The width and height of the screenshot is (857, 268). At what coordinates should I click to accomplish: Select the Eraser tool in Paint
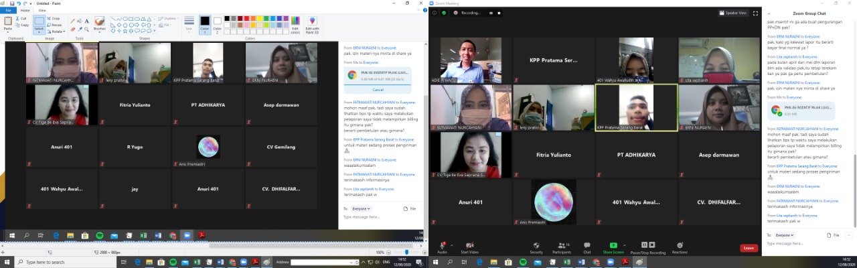point(72,29)
